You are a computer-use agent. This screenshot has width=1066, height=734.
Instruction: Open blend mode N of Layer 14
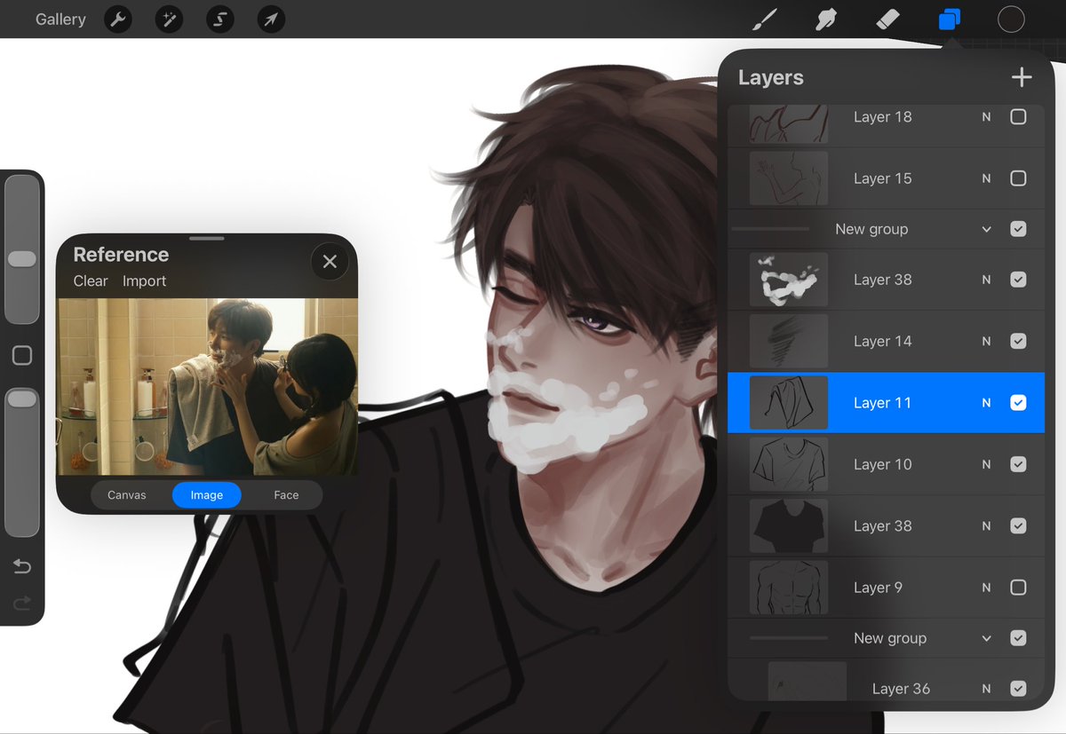(986, 341)
